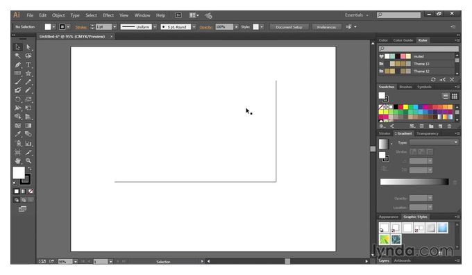The height and width of the screenshot is (275, 472).
Task: Click the Change Screen Mode icon
Action: coord(23,209)
